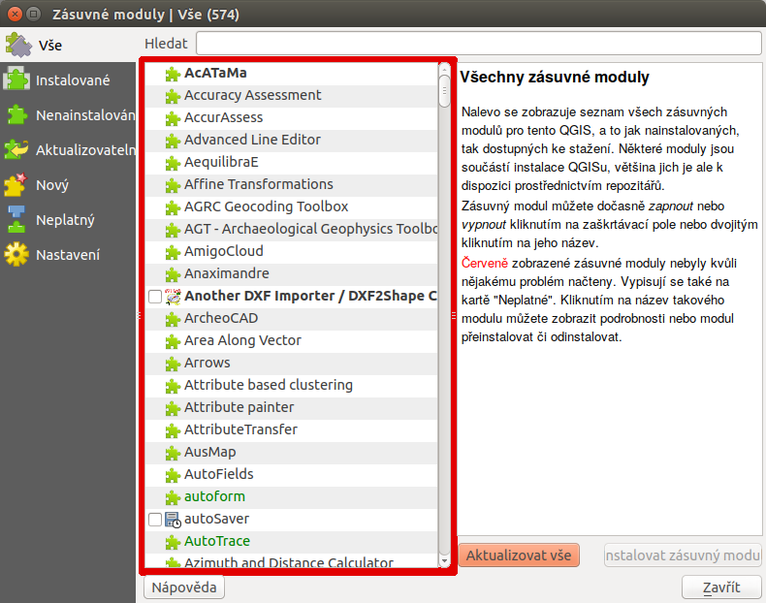
Task: Click the Instalovat zásuvný modul button
Action: (x=683, y=555)
